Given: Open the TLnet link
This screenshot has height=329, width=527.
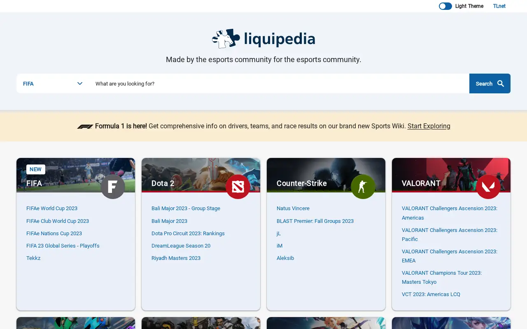Looking at the screenshot, I should [x=499, y=6].
